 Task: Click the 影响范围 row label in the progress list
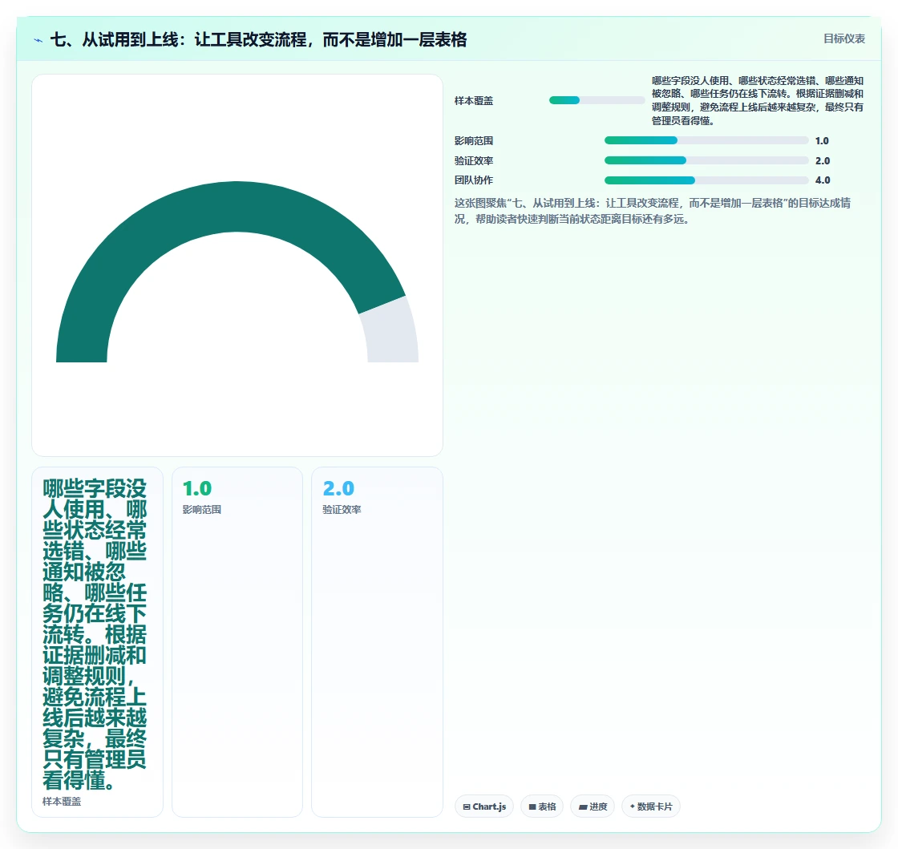tap(474, 141)
